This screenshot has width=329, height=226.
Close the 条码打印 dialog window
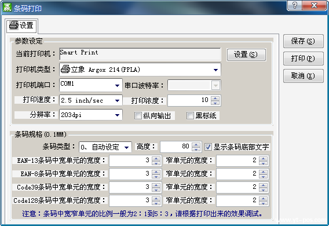tap(314, 5)
